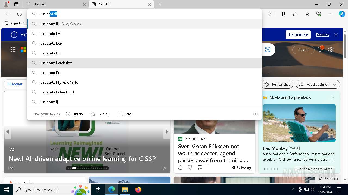Click the Sign in button

pyautogui.click(x=303, y=50)
